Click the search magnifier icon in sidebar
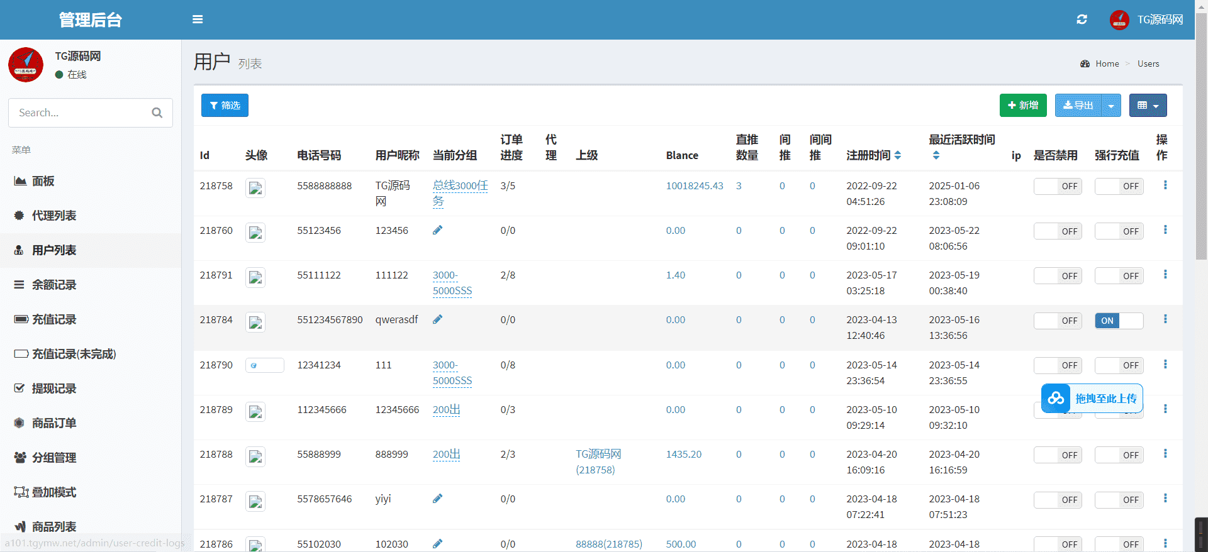The width and height of the screenshot is (1208, 552). point(157,113)
